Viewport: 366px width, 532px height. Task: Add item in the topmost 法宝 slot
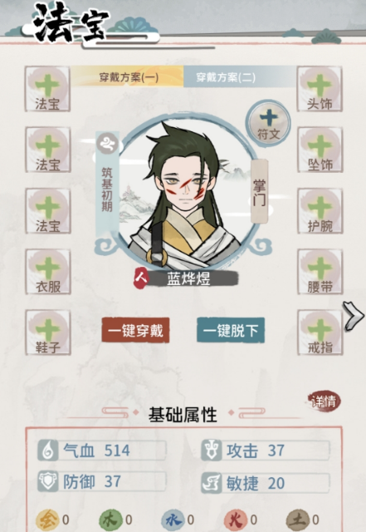(x=47, y=89)
